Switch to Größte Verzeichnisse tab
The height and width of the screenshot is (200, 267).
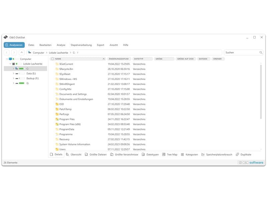click(x=124, y=155)
